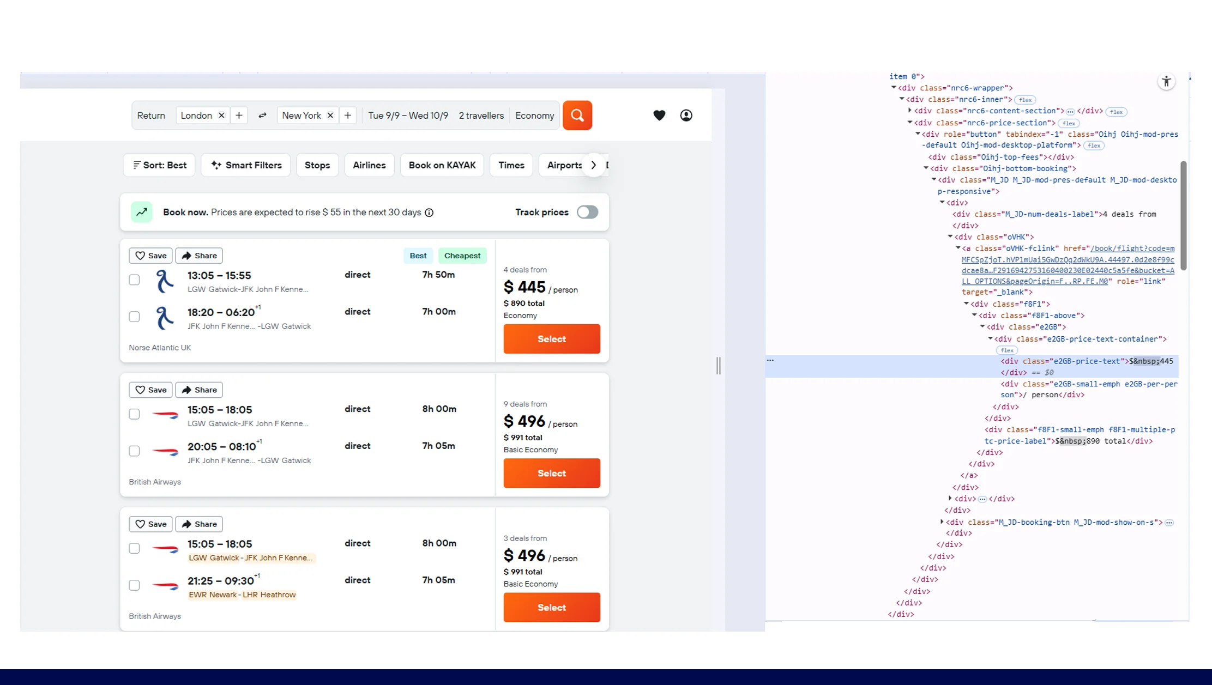Click the plus icon next to London
Image resolution: width=1212 pixels, height=685 pixels.
pyautogui.click(x=239, y=115)
